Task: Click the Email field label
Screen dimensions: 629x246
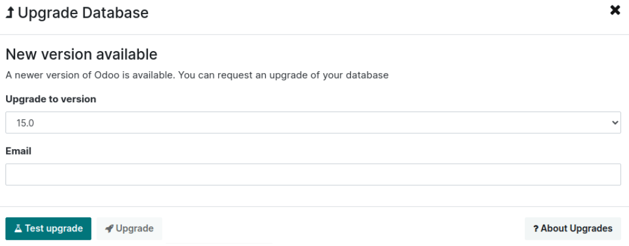Action: [x=18, y=150]
